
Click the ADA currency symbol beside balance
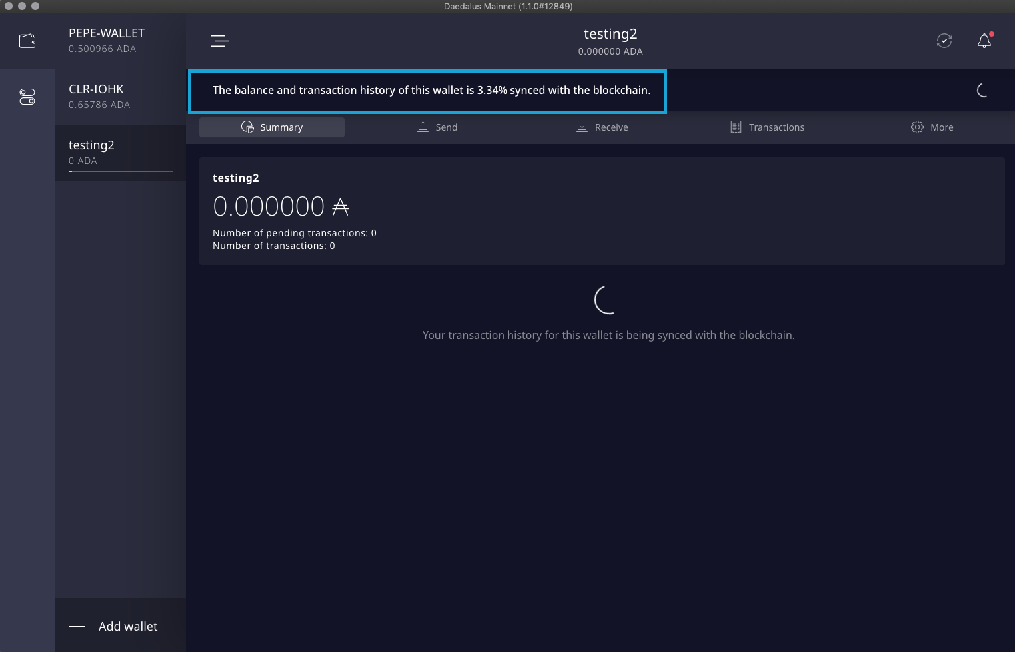tap(340, 208)
